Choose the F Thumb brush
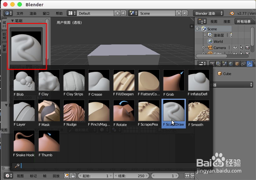 click(x=49, y=144)
